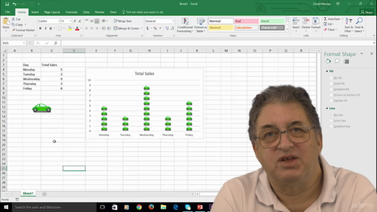
Task: Toggle Wrap Text in Alignment group
Action: (x=123, y=21)
